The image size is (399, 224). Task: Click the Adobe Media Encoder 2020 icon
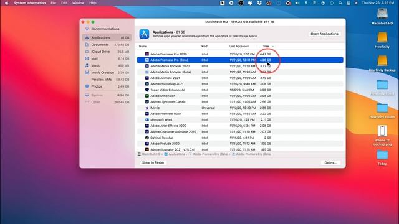pyautogui.click(x=147, y=66)
